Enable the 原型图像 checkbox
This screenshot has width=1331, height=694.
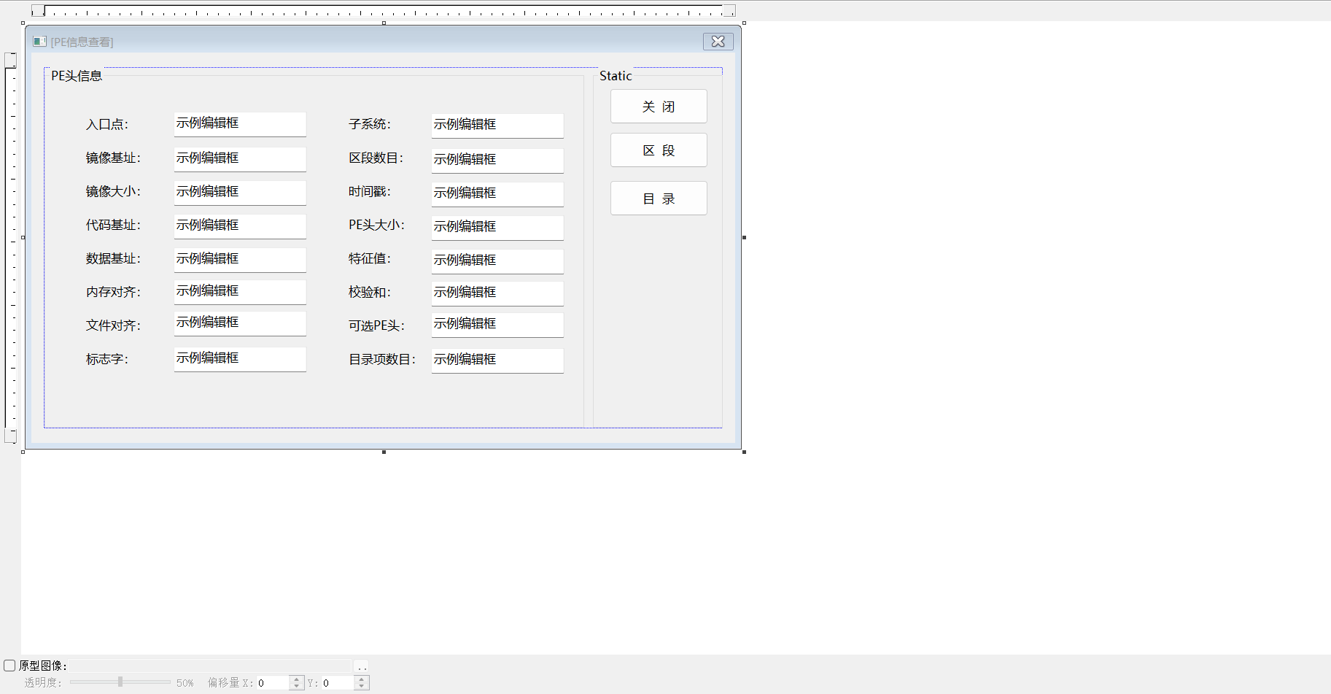[x=9, y=666]
